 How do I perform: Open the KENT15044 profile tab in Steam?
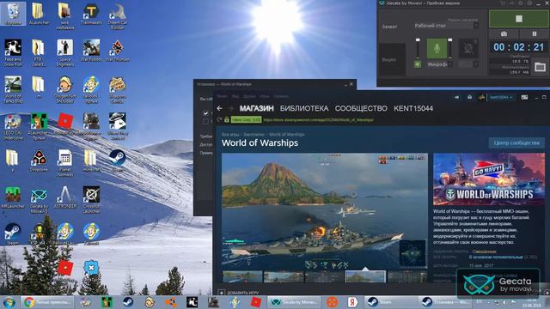(x=413, y=109)
